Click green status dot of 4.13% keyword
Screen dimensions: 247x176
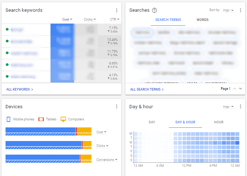7,77
